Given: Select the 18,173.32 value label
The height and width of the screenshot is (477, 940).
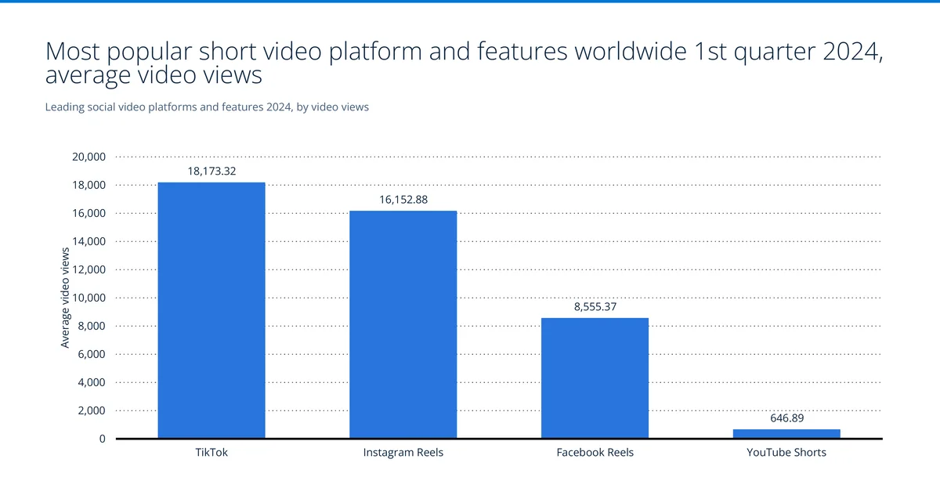Looking at the screenshot, I should (211, 170).
